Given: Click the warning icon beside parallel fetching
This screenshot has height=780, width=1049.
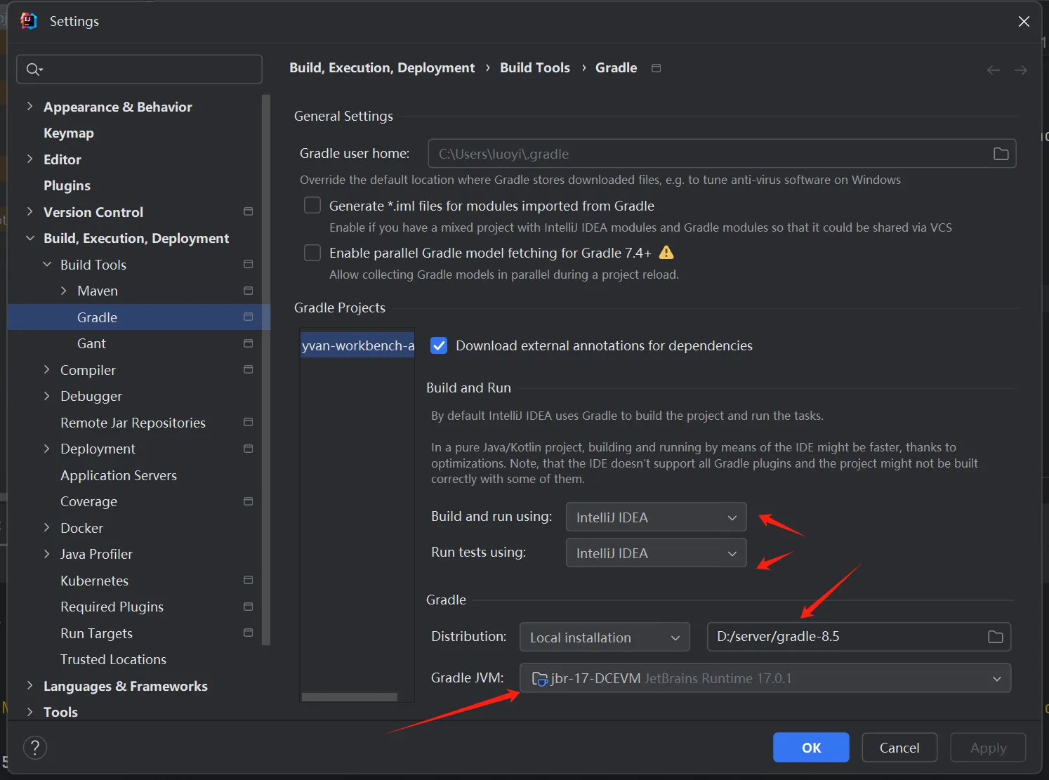Looking at the screenshot, I should (666, 253).
